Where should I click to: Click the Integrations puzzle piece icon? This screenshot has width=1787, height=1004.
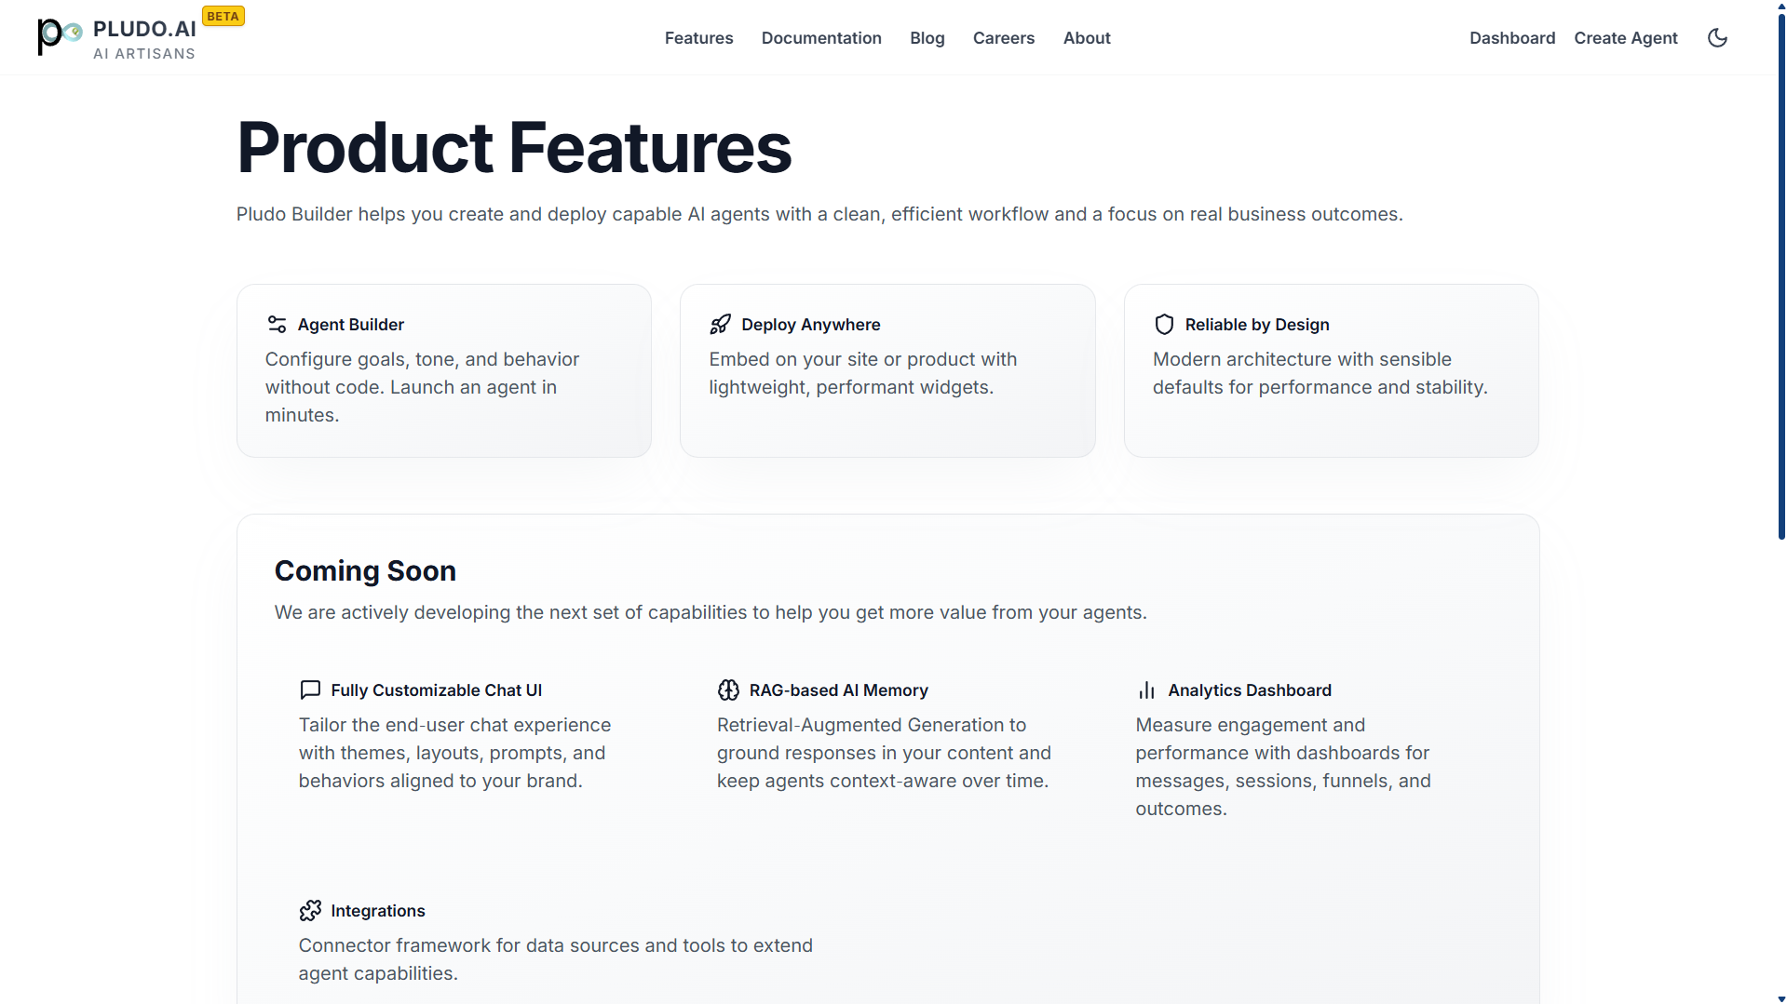pyautogui.click(x=310, y=910)
